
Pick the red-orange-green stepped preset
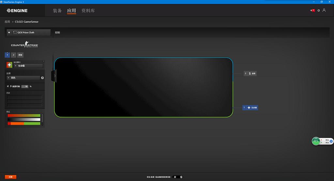click(x=24, y=124)
